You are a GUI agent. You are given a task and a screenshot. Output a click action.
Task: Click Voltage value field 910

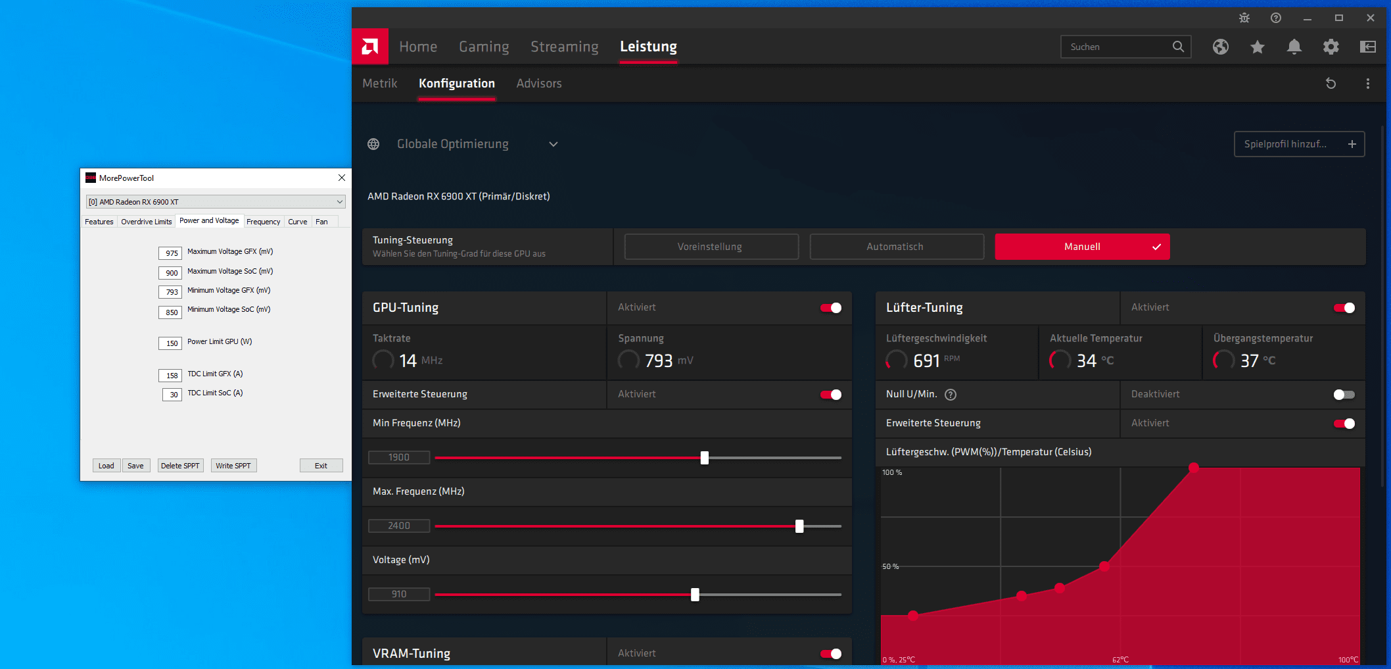[x=399, y=595]
